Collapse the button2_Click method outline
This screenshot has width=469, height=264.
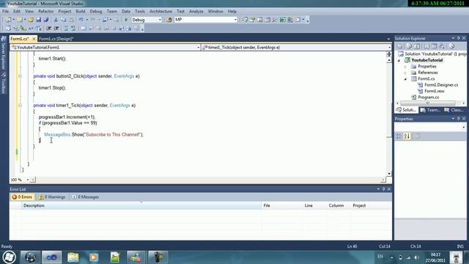(20, 76)
